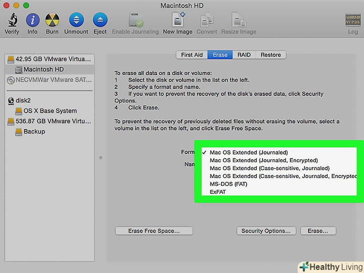Open the Log viewer icon
This screenshot has height=273, width=364.
pos(353,20)
